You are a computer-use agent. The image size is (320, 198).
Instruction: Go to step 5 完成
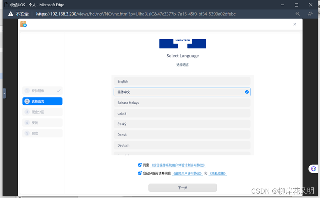click(42, 133)
